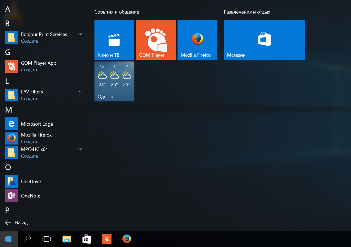The image size is (351, 247).
Task: Open the Mozilla Firefox tile
Action: (x=197, y=40)
